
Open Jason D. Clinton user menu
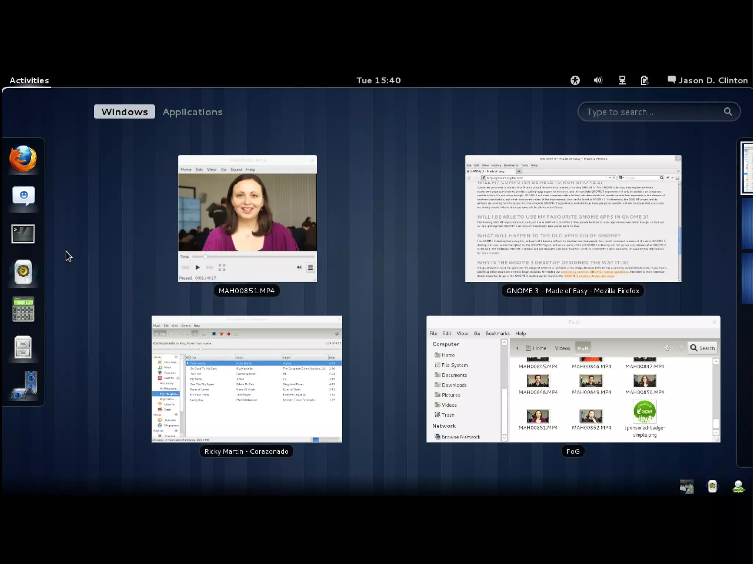(708, 80)
